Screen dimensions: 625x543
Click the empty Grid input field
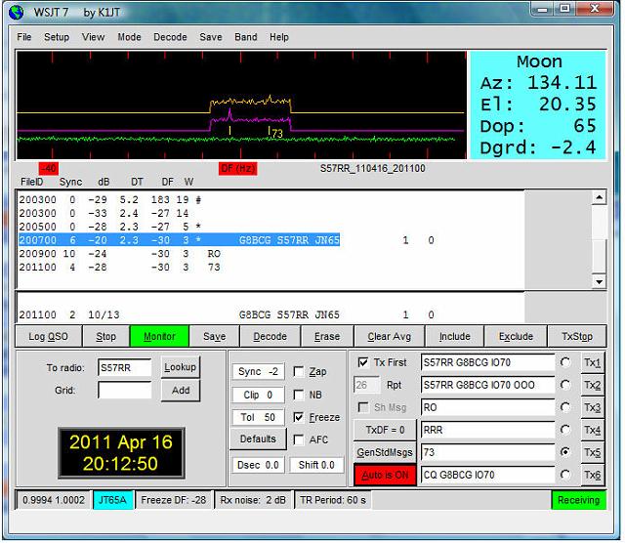pos(125,391)
